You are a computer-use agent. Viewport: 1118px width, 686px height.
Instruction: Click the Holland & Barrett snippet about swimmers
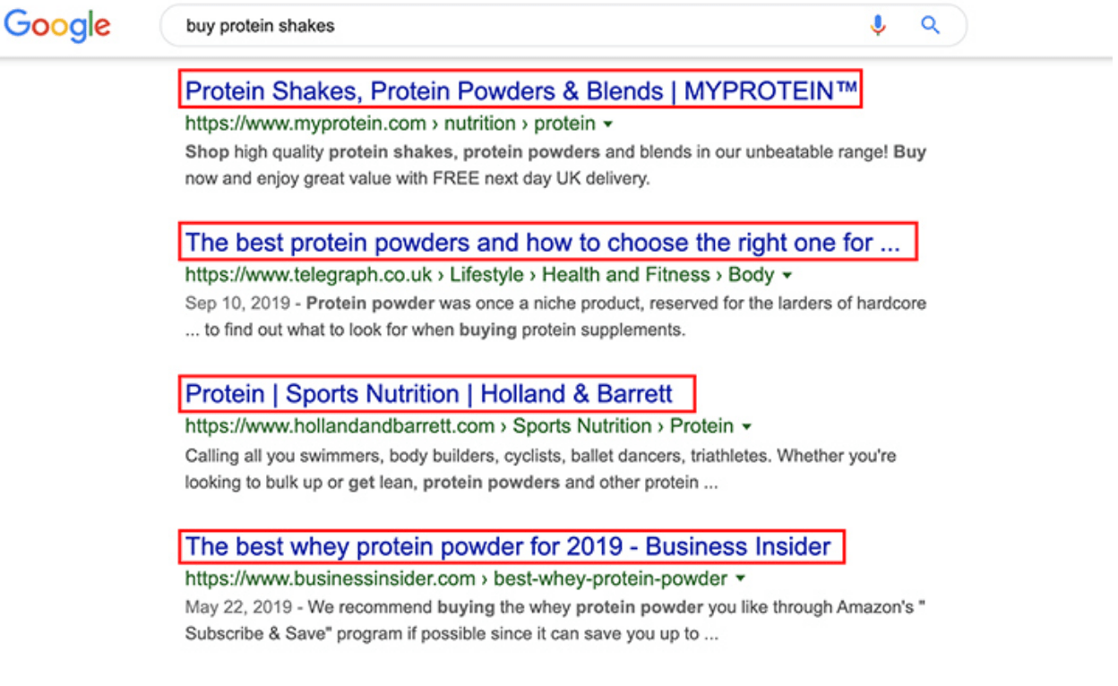(541, 469)
